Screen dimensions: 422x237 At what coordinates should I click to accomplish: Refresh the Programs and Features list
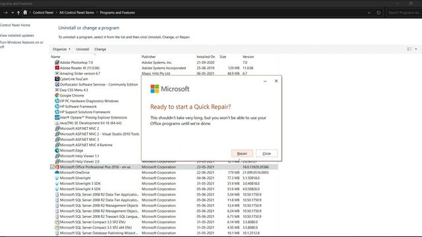pos(378,13)
